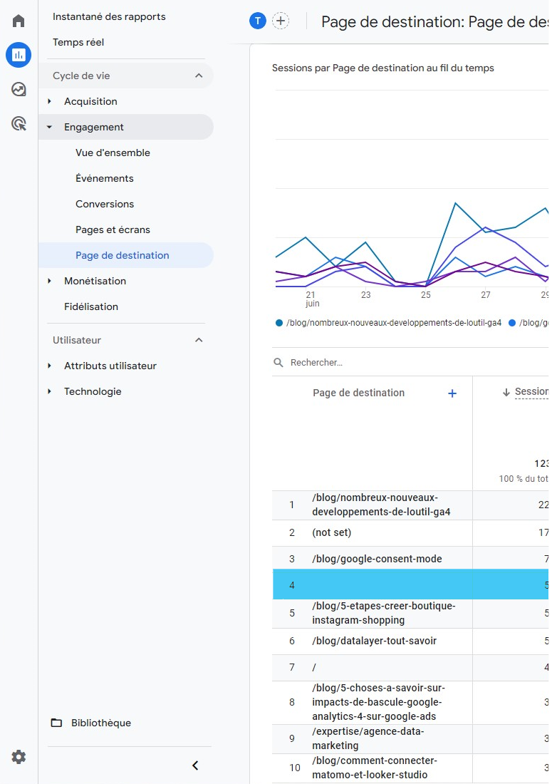Reverse sort order via the Sessions arrow icon
This screenshot has width=552, height=784.
pyautogui.click(x=508, y=391)
